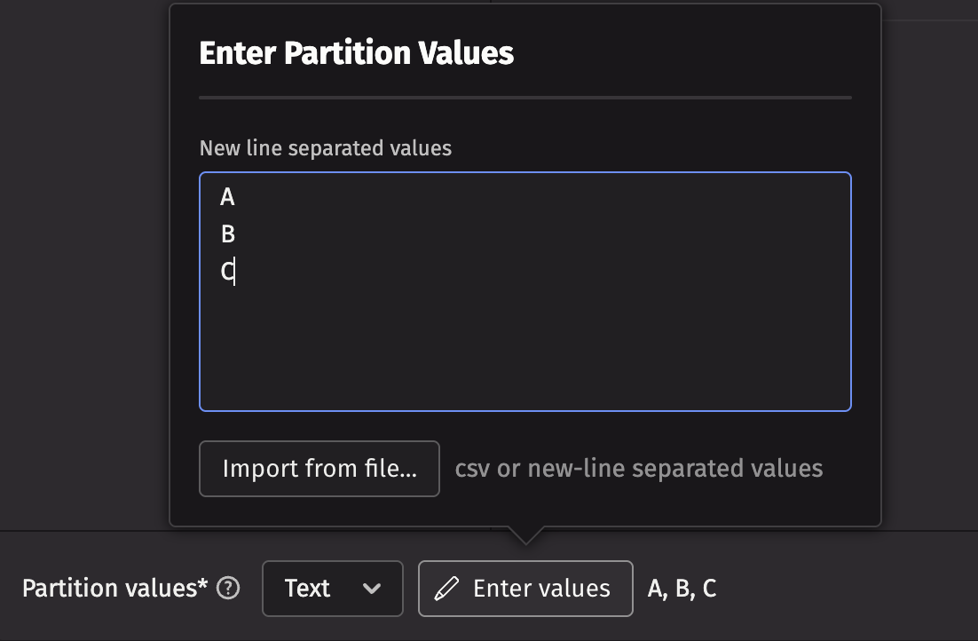Click the popover's arrow pointer above Enter values
This screenshot has width=978, height=641.
pyautogui.click(x=525, y=534)
